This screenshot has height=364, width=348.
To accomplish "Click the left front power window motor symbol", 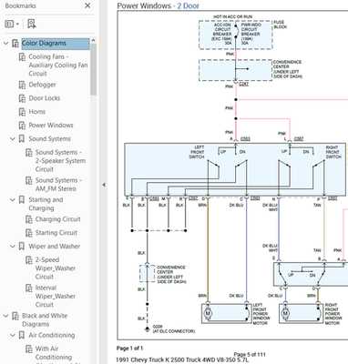I will (x=208, y=314).
